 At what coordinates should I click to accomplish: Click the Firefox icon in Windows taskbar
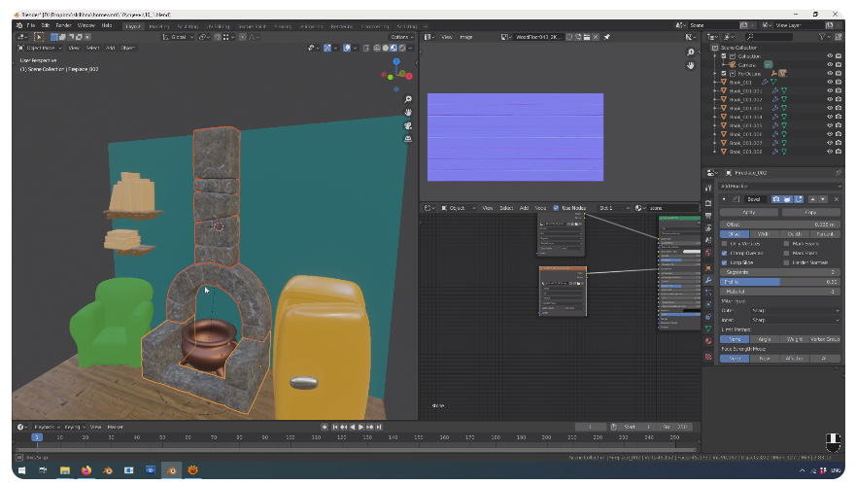pyautogui.click(x=86, y=470)
